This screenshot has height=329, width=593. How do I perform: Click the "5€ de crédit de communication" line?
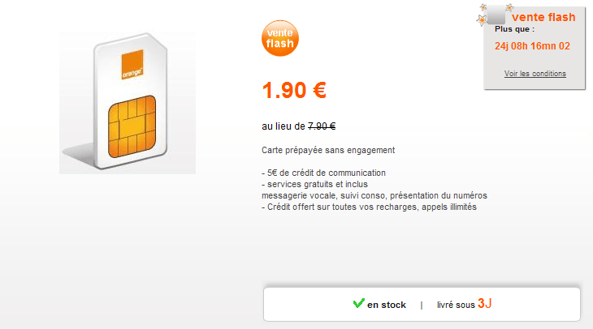tap(323, 173)
